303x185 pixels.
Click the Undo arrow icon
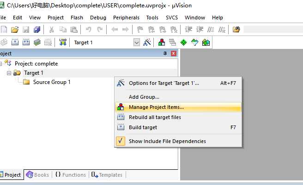89,30
